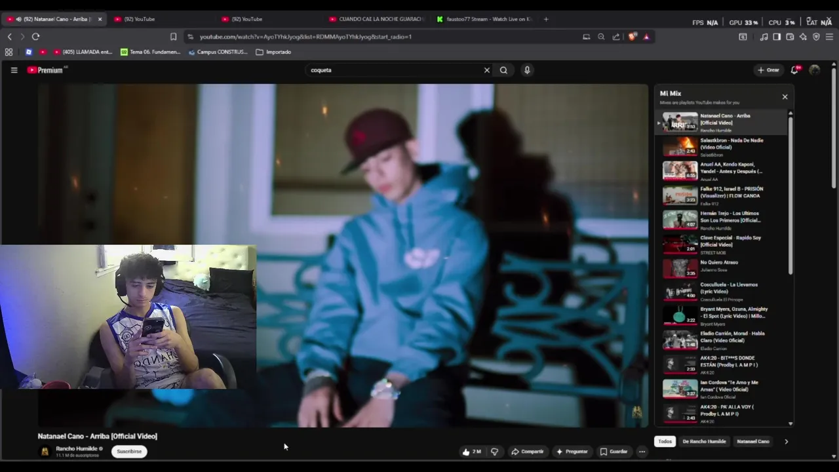Run the YouTube search magnifier button

503,70
